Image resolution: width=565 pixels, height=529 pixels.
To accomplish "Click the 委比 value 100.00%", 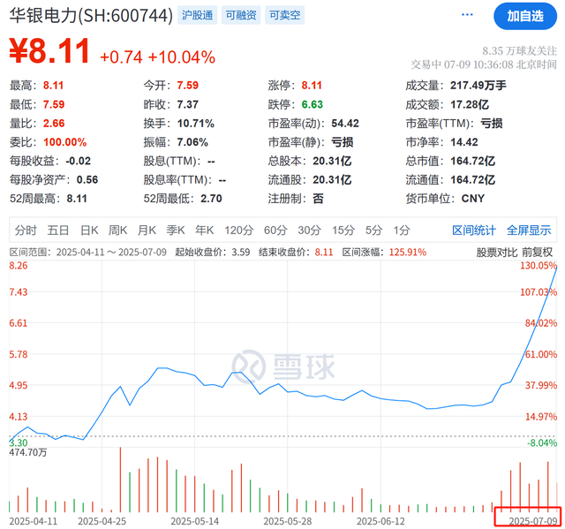I will [64, 142].
